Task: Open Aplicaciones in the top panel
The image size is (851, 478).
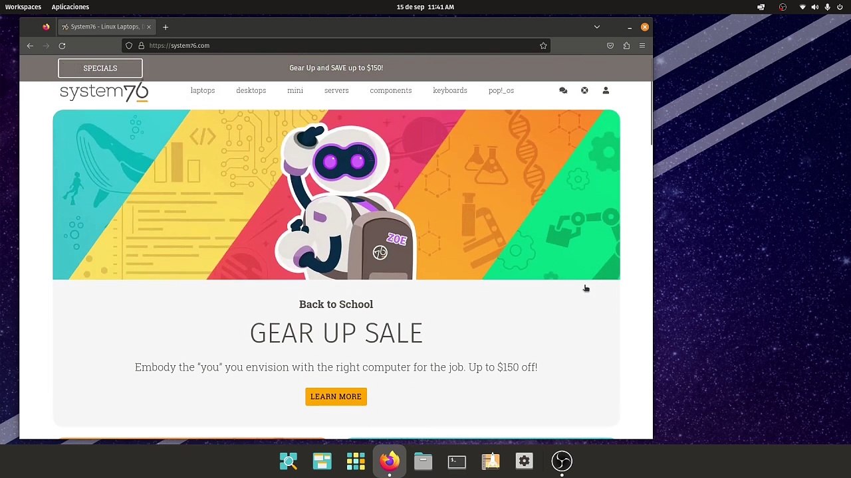Action: pyautogui.click(x=70, y=7)
